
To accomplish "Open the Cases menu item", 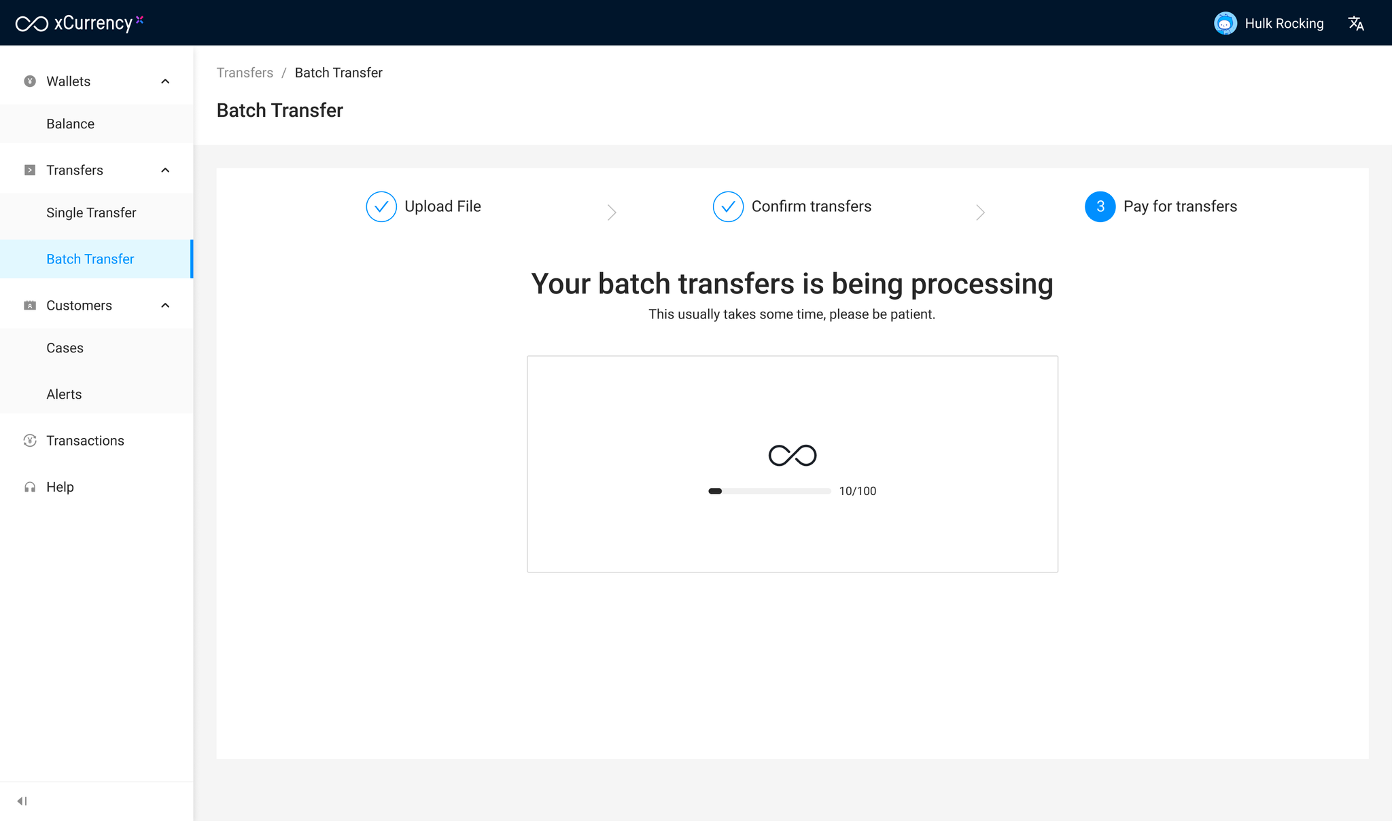I will click(x=65, y=348).
